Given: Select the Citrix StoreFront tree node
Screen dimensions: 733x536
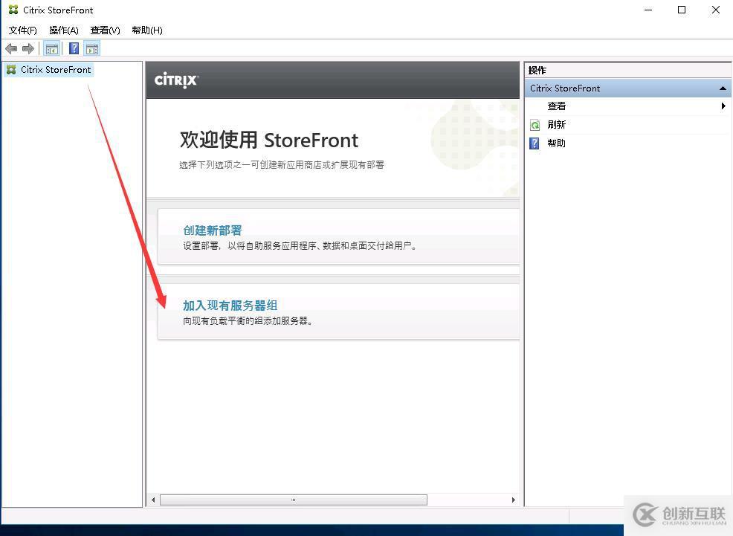Looking at the screenshot, I should click(50, 70).
